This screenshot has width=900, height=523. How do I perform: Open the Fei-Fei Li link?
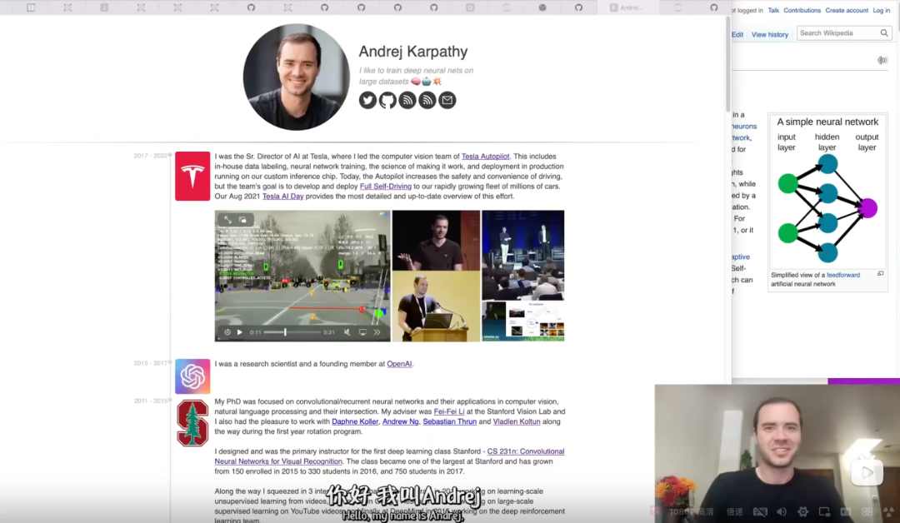tap(449, 411)
